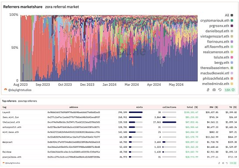Click $5,277.61 30d value for pranjalbora.eth

pos(213,157)
